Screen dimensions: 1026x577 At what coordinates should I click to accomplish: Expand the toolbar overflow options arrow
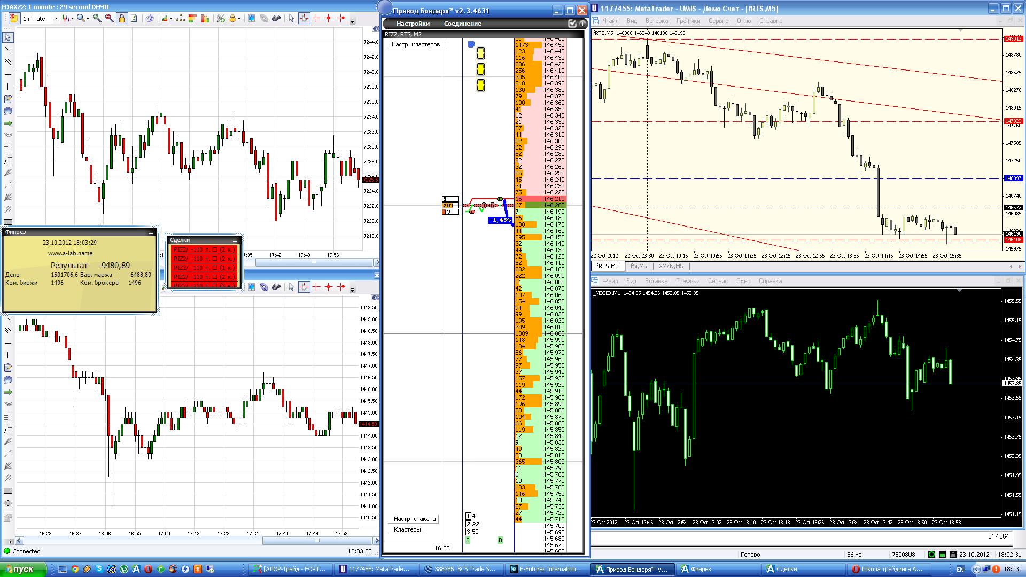[x=352, y=21]
